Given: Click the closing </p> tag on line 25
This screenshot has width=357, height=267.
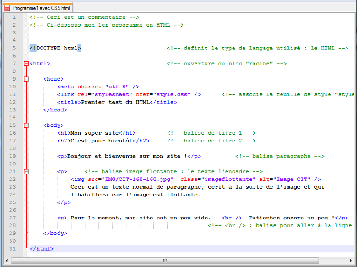Looking at the screenshot, I should tap(64, 202).
